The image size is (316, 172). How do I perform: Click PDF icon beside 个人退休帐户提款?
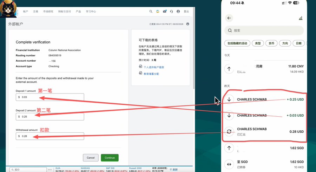pyautogui.click(x=140, y=67)
